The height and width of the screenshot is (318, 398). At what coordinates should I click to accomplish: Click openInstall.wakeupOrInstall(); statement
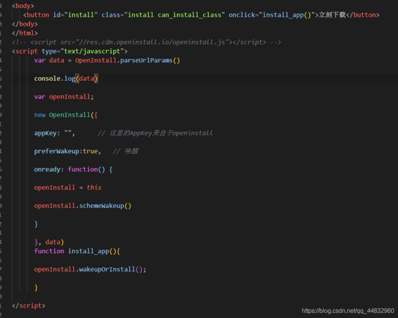(90, 269)
